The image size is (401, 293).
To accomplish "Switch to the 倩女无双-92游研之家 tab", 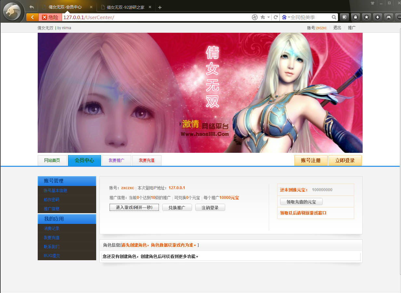I will pyautogui.click(x=125, y=7).
